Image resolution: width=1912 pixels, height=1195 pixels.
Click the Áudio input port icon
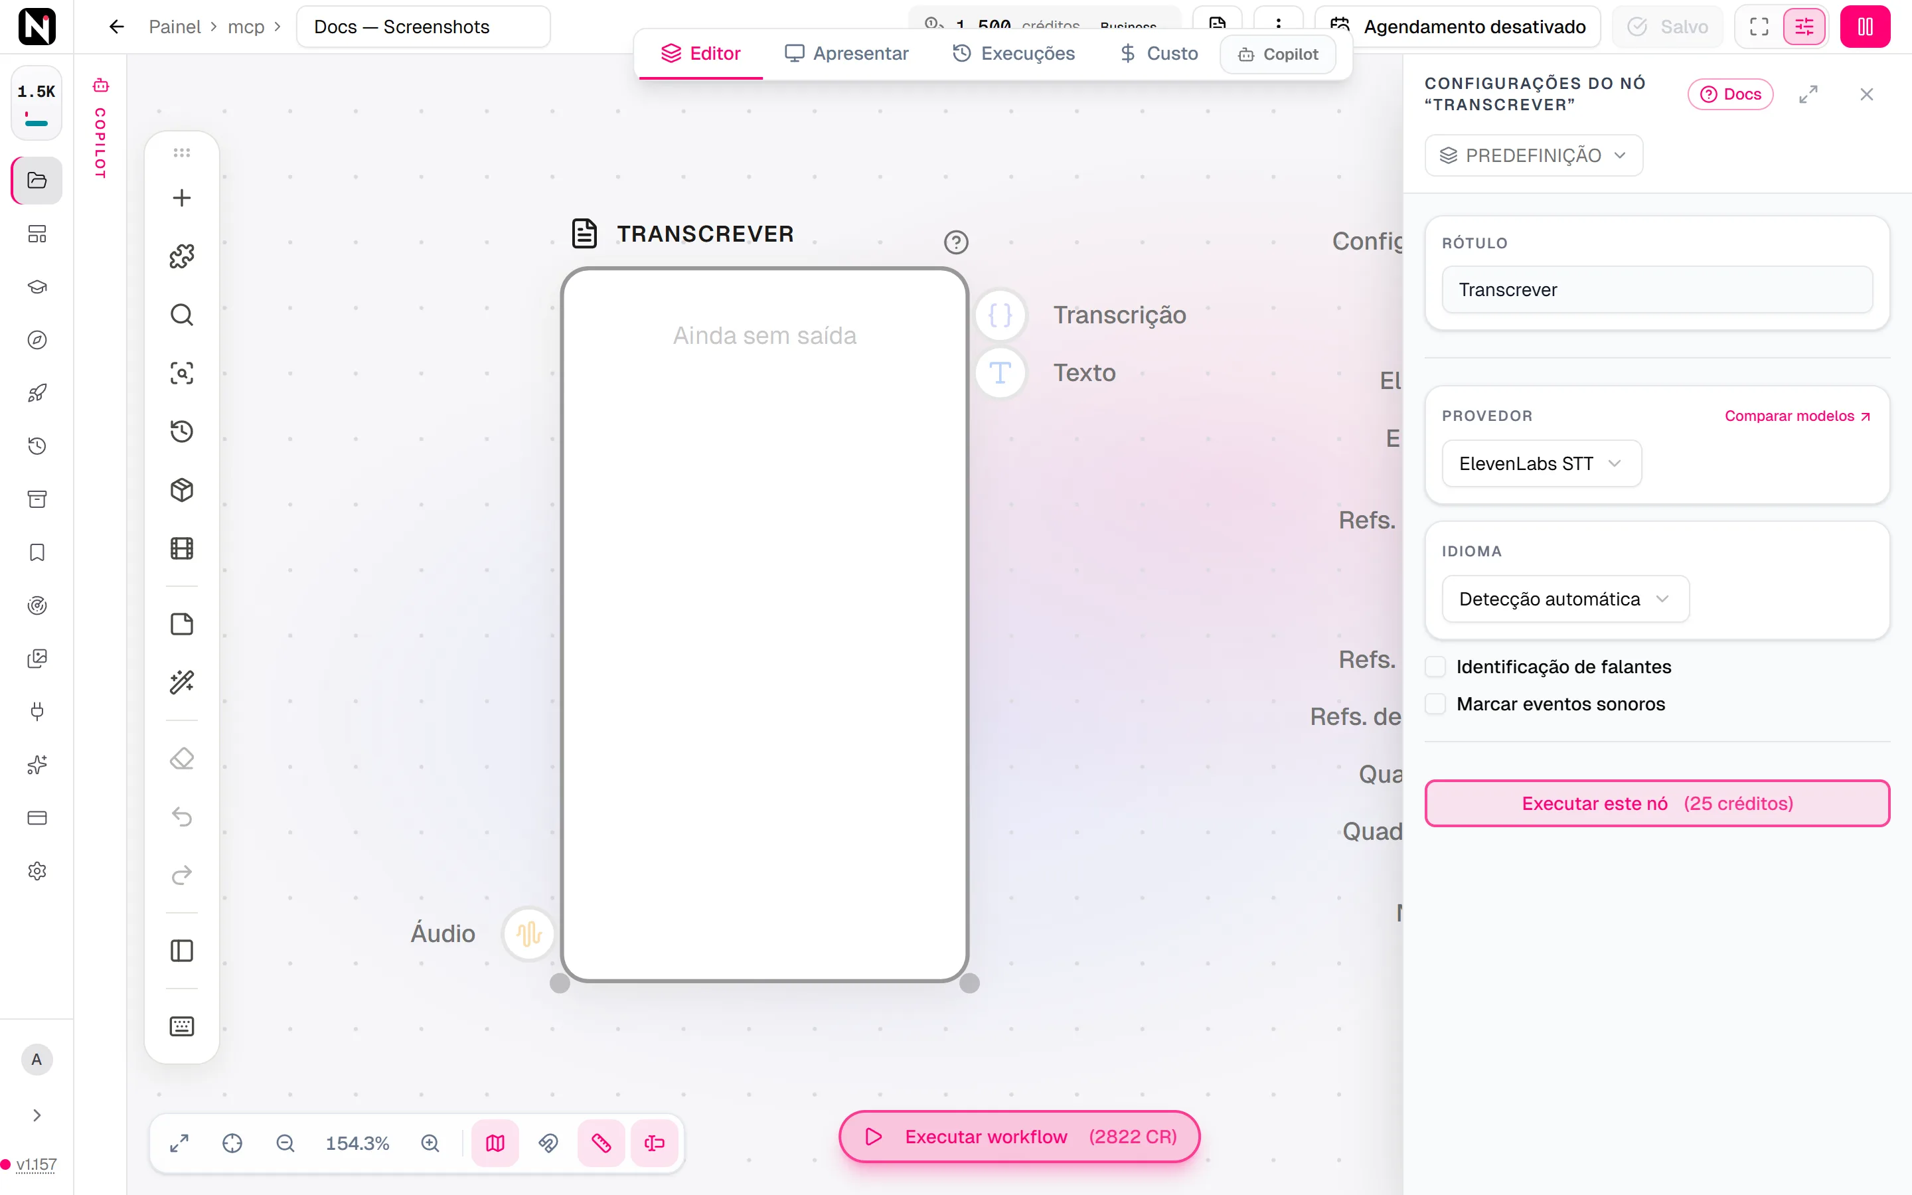coord(528,933)
